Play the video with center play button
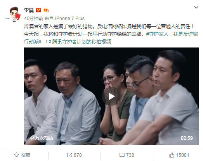The height and width of the screenshot is (161, 203). tap(111, 97)
